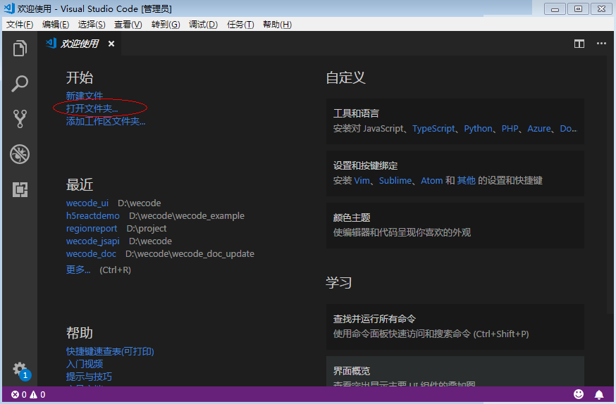
Task: Open the 文件(F) menu
Action: tap(20, 25)
